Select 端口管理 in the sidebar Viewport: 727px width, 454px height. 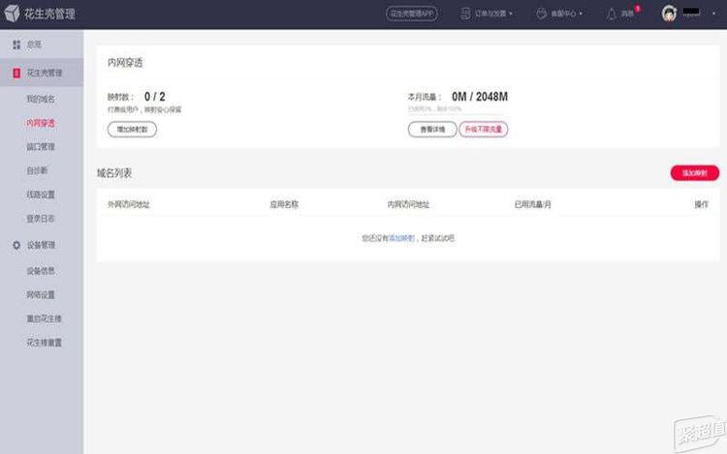(41, 147)
